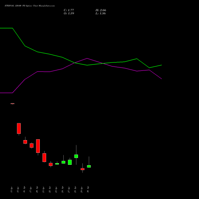This screenshot has width=199, height=199.
Task: Click the 13 Apr date label
Action: [12, 189]
